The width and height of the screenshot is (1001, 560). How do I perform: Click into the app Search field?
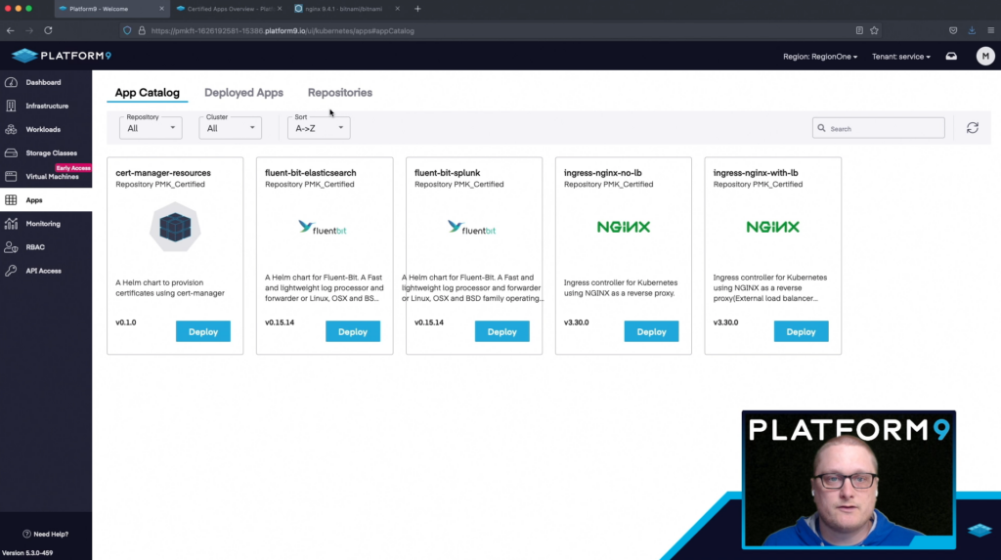tap(879, 128)
